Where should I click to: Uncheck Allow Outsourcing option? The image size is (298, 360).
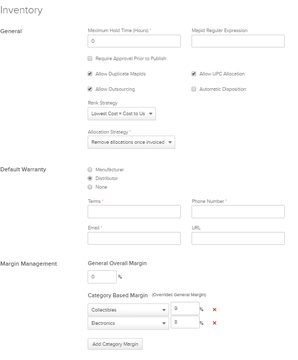coord(90,89)
